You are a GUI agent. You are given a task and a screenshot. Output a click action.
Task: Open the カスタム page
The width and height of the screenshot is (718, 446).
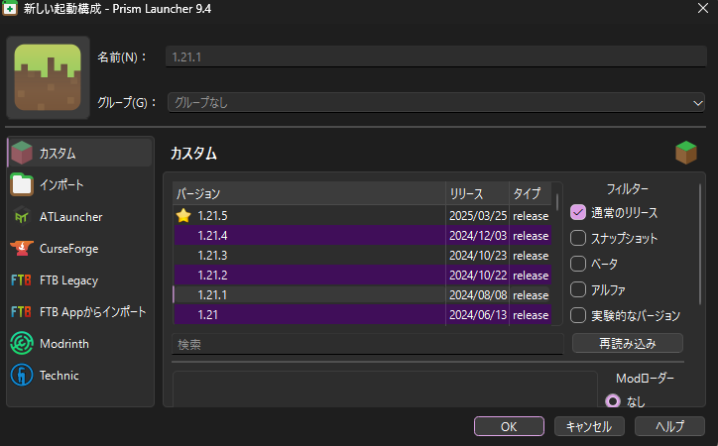80,153
